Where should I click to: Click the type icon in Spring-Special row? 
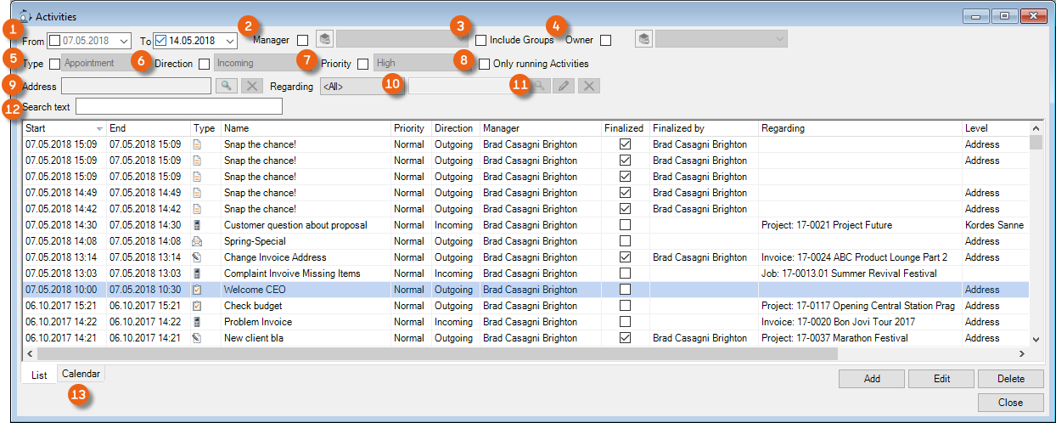click(x=197, y=241)
